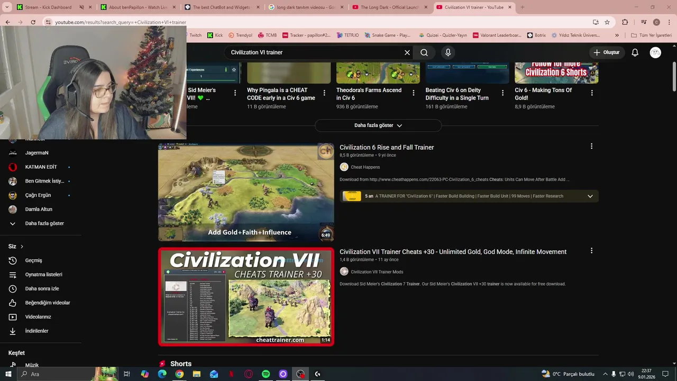This screenshot has height=381, width=677.
Task: Open Cheat Happens channel avatar
Action: click(344, 167)
